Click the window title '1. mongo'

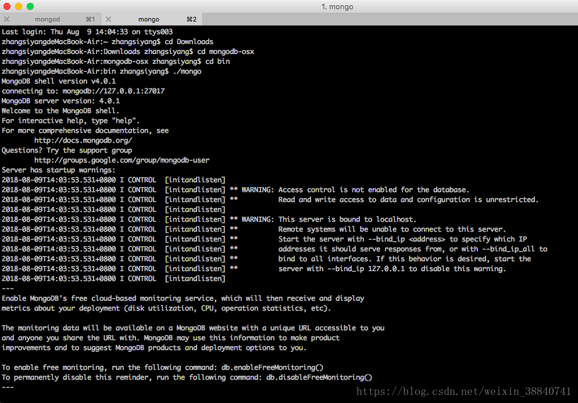[337, 6]
